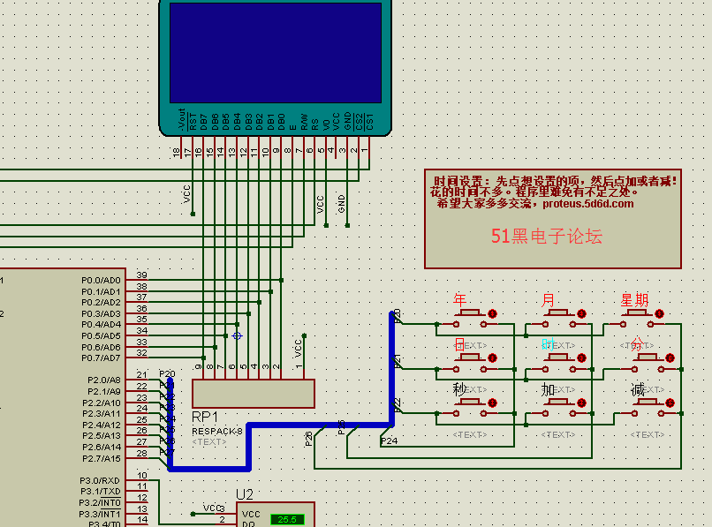
Task: Click the U2 component label
Action: [245, 494]
